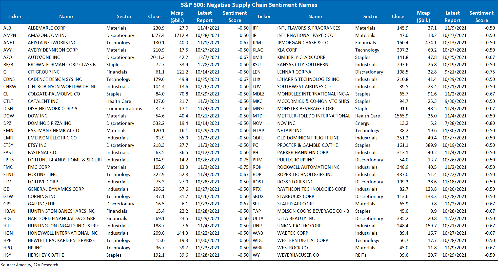Screen dimensions: 498x268
Task: Select INTL FLAVORS & FRAGRANCES cell
Action: pos(309,28)
